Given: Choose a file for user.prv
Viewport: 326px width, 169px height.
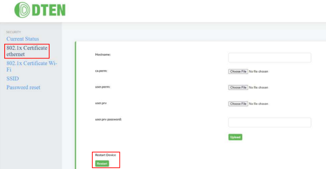Looking at the screenshot, I should click(238, 104).
